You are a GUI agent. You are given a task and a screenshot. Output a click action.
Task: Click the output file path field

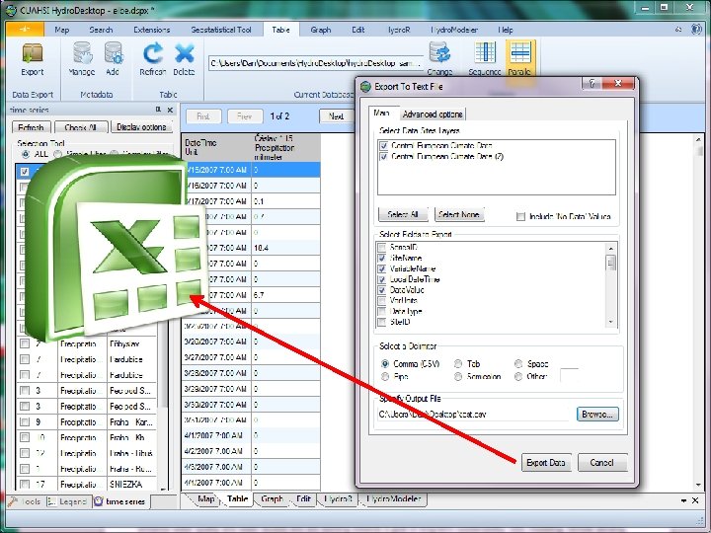(474, 414)
